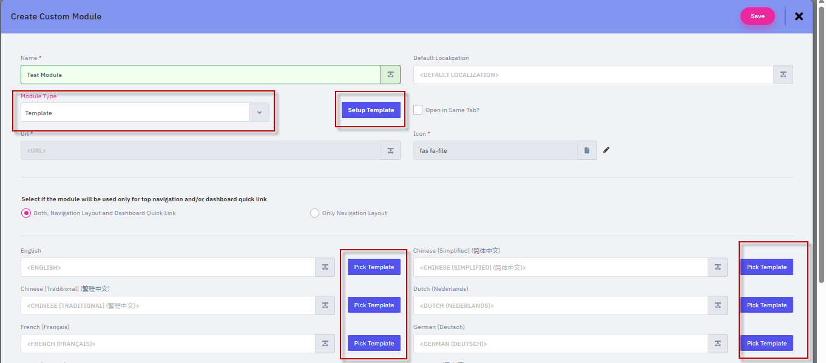
Task: Click the icon beside German field
Action: pos(717,344)
